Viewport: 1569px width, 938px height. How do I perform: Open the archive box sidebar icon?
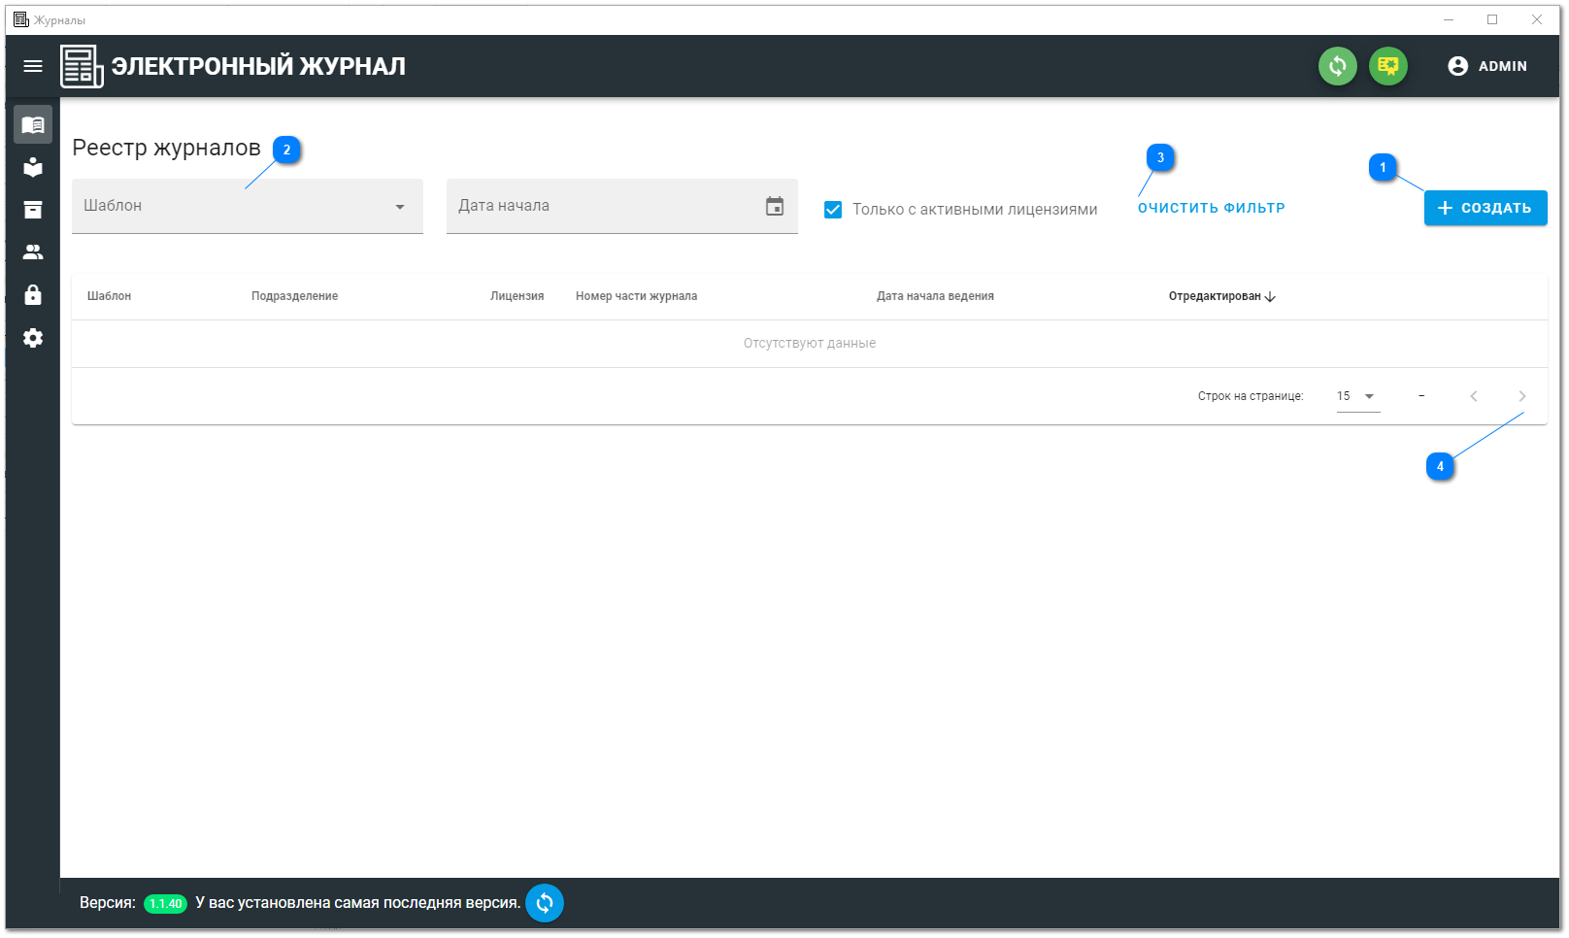33,210
